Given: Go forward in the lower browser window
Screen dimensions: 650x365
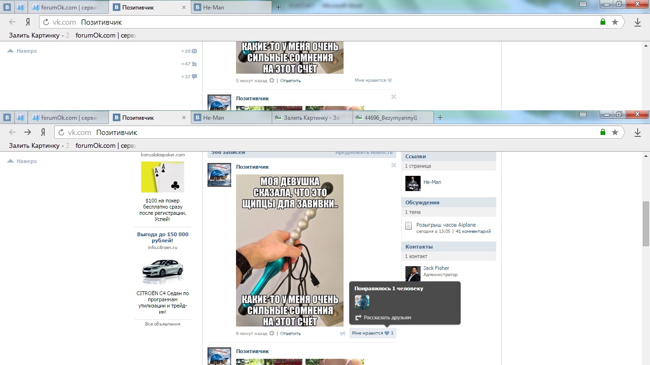Looking at the screenshot, I should pos(28,133).
